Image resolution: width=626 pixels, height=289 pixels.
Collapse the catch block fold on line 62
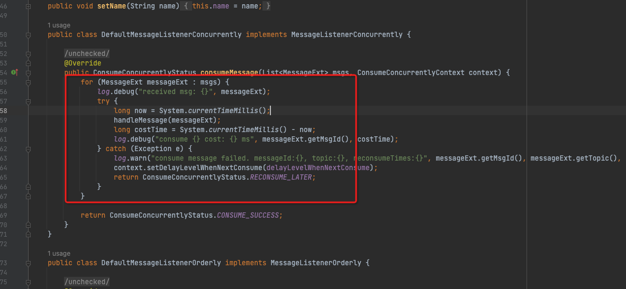28,148
